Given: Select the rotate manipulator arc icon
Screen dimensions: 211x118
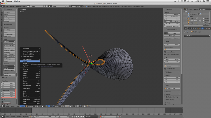Looking at the screenshot, I should tap(51, 106).
